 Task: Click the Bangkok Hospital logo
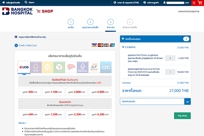click(17, 11)
